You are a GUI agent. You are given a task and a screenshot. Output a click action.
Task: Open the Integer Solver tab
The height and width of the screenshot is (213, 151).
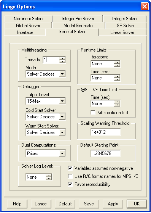[x=125, y=19]
